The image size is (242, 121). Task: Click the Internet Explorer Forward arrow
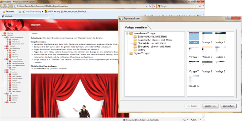pos(7,6)
